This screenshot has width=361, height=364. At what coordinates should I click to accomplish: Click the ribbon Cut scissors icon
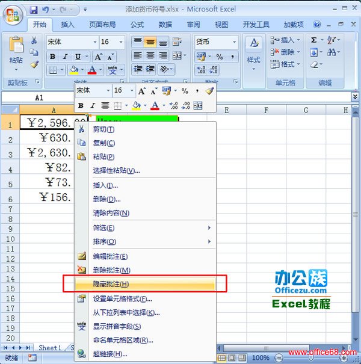[x=34, y=40]
